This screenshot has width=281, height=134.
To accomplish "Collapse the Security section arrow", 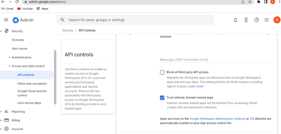I will click(1, 31).
